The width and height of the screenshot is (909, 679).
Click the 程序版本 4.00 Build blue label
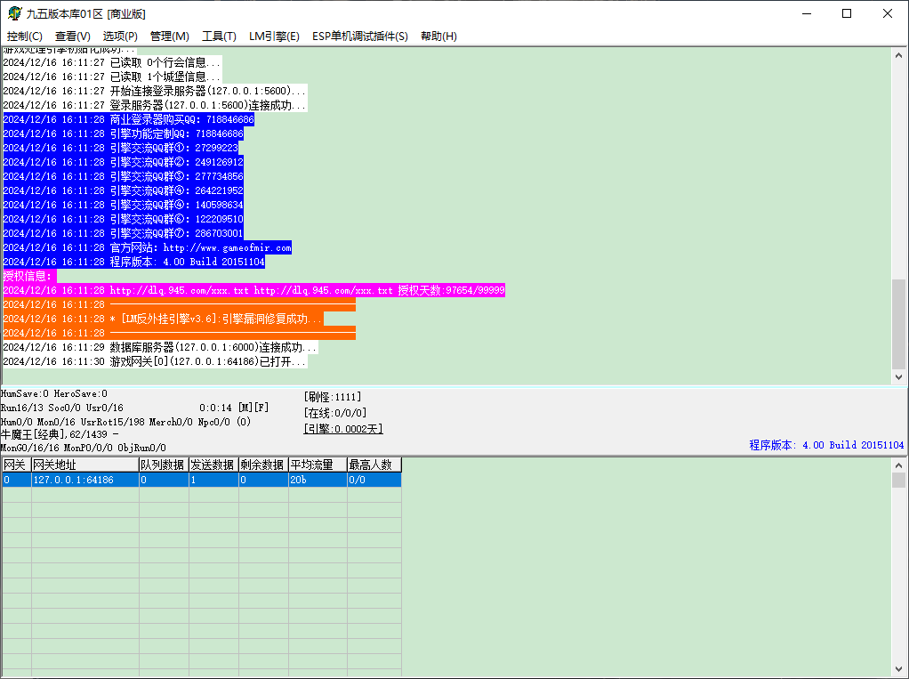[826, 445]
